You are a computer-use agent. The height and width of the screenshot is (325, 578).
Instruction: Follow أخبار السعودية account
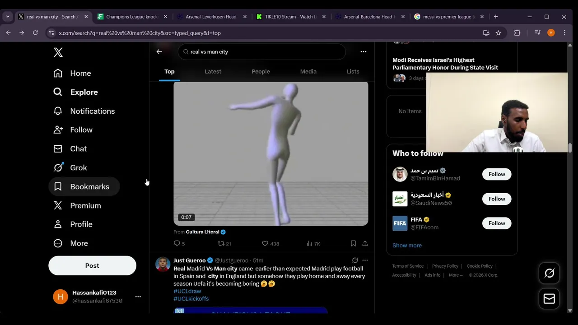497,199
